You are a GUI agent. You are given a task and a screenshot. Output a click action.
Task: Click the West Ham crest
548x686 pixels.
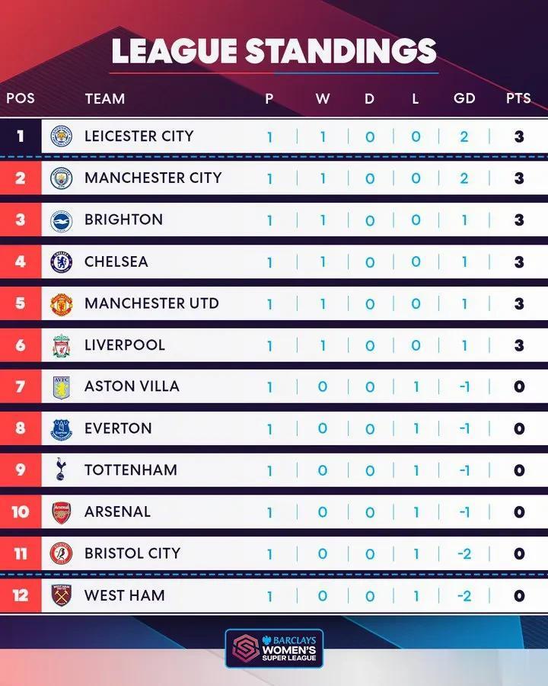tap(61, 595)
